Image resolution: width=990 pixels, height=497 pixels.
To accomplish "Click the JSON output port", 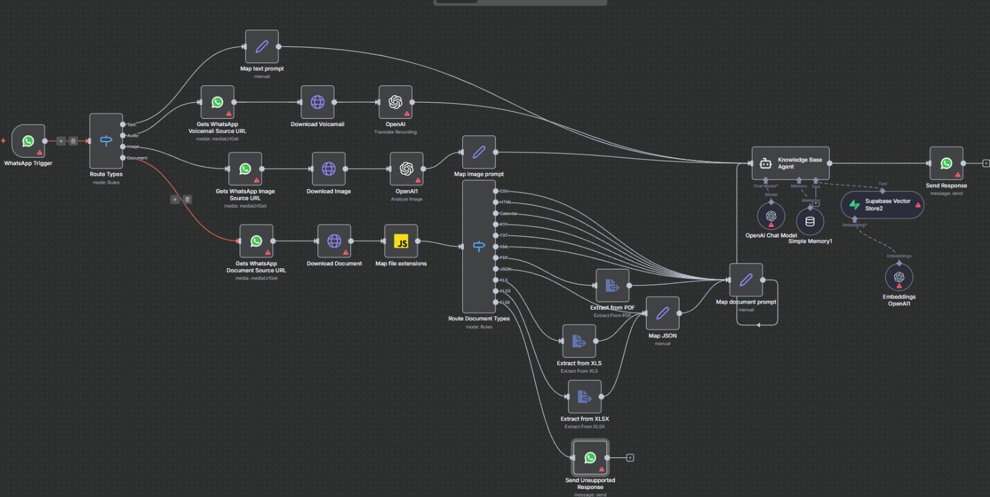I will [496, 269].
